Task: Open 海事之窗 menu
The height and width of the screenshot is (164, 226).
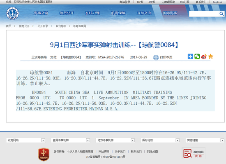Action: [x=41, y=13]
